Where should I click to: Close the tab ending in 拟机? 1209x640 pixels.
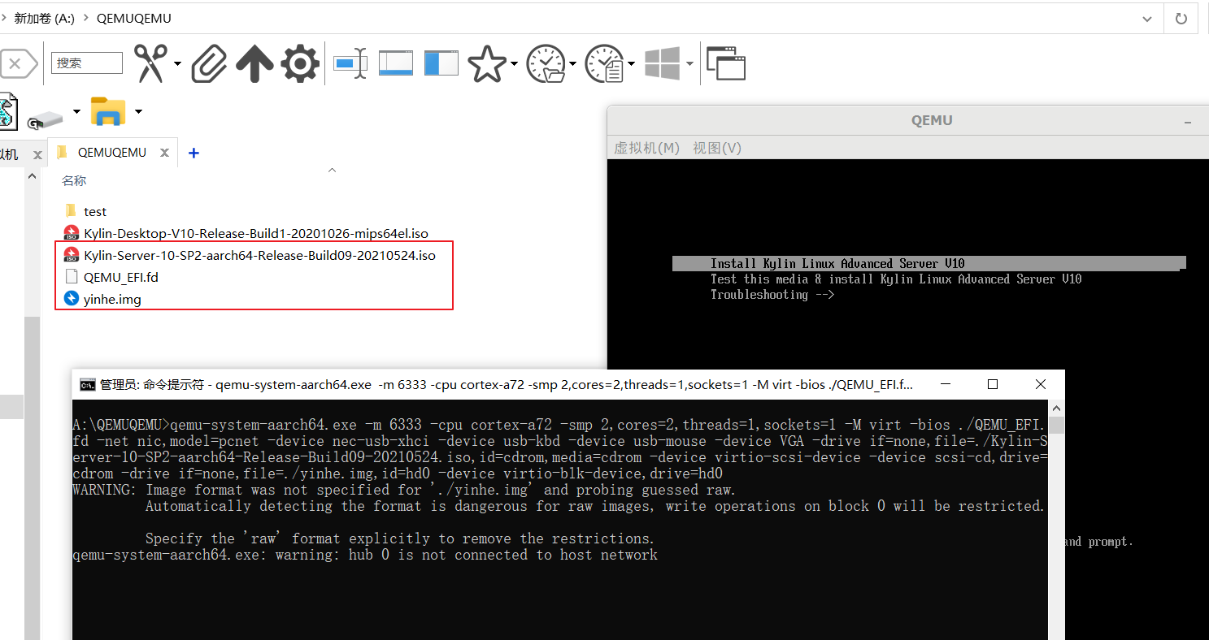(37, 154)
